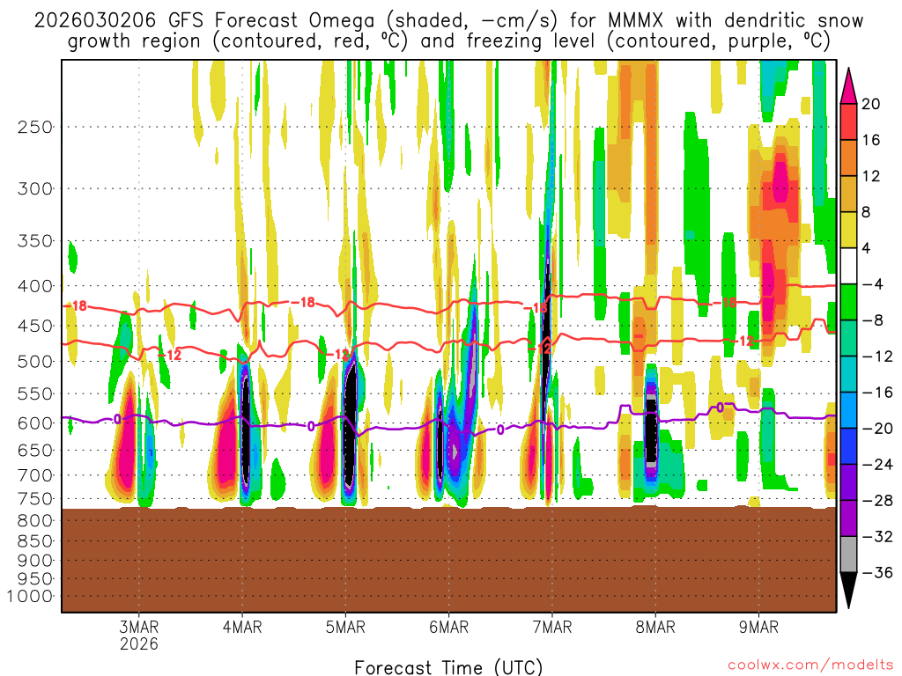Click the 1000 pressure level label

click(x=32, y=596)
